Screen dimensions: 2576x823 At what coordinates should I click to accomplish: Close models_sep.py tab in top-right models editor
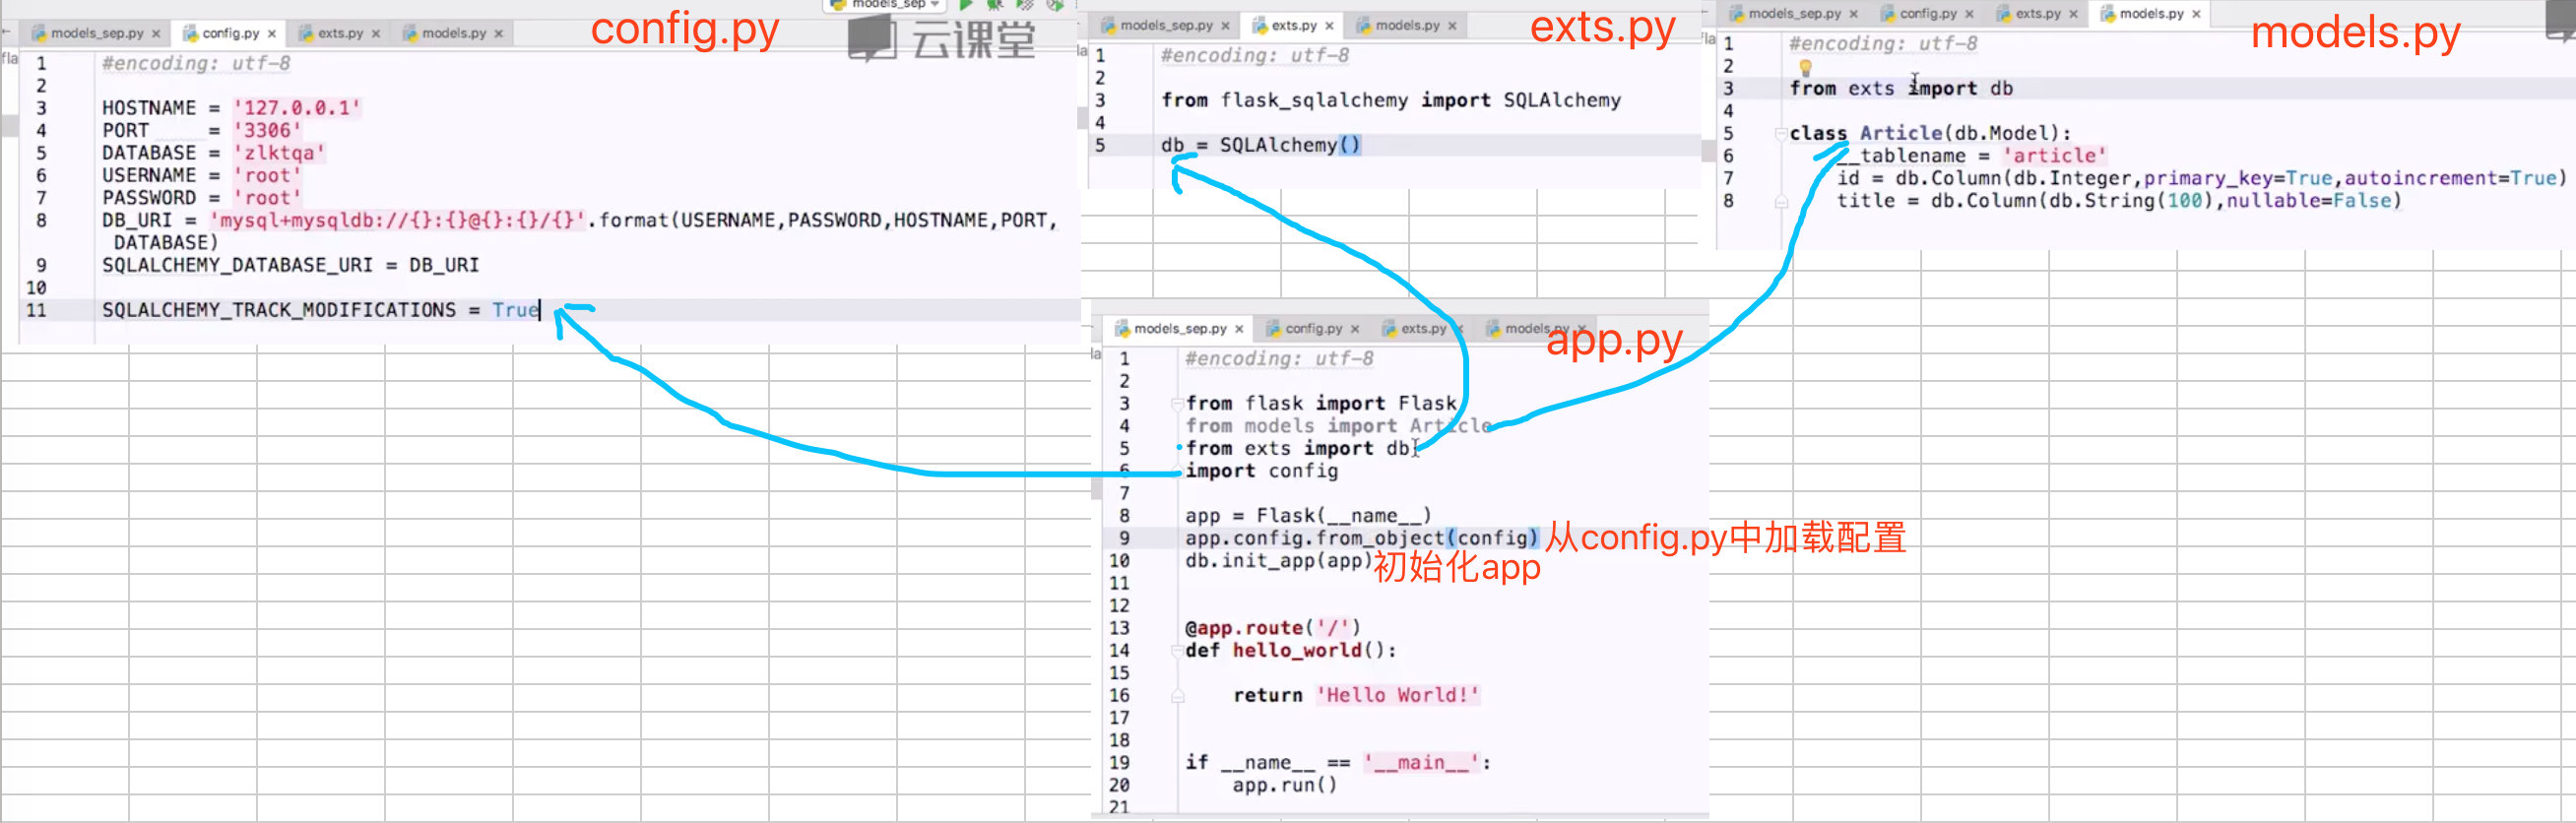(x=1854, y=14)
